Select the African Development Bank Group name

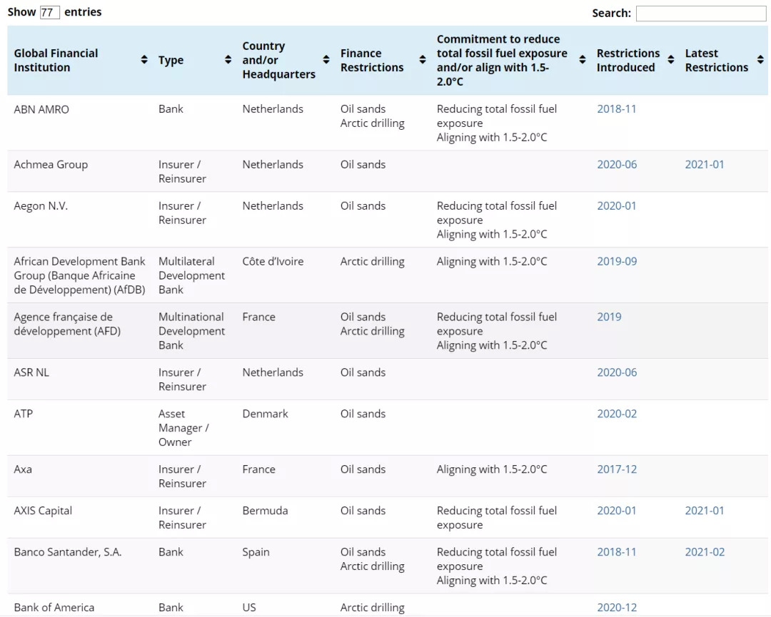80,275
